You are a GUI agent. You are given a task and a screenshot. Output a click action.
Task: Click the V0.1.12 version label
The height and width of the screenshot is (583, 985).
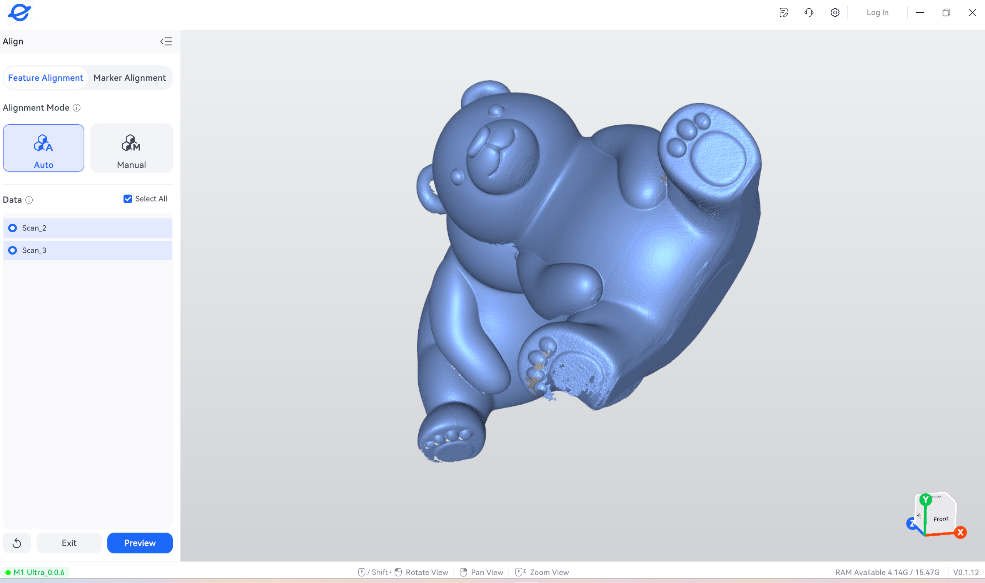(966, 572)
